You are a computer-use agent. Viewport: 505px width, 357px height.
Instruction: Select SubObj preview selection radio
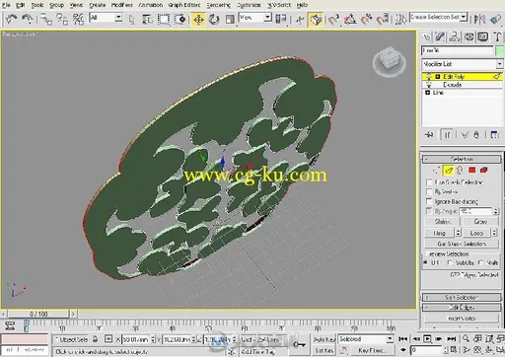[x=450, y=262]
